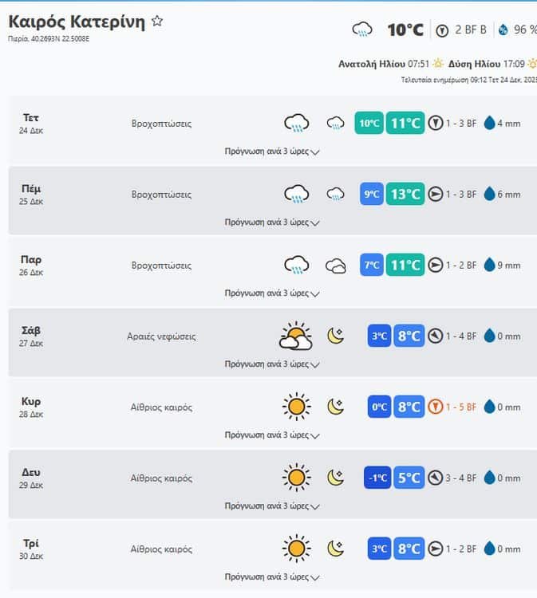The image size is (537, 598).
Task: Click the Καιρός Κατερίνη page heading
Action: (77, 22)
